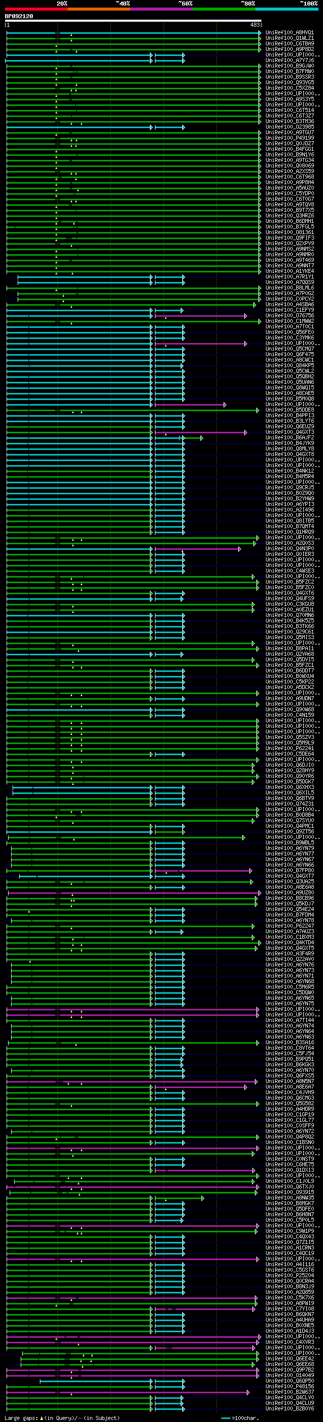This screenshot has height=1422, width=323.
Task: Select the UniRef100_A8CWC1 label
Action: [x=289, y=360]
